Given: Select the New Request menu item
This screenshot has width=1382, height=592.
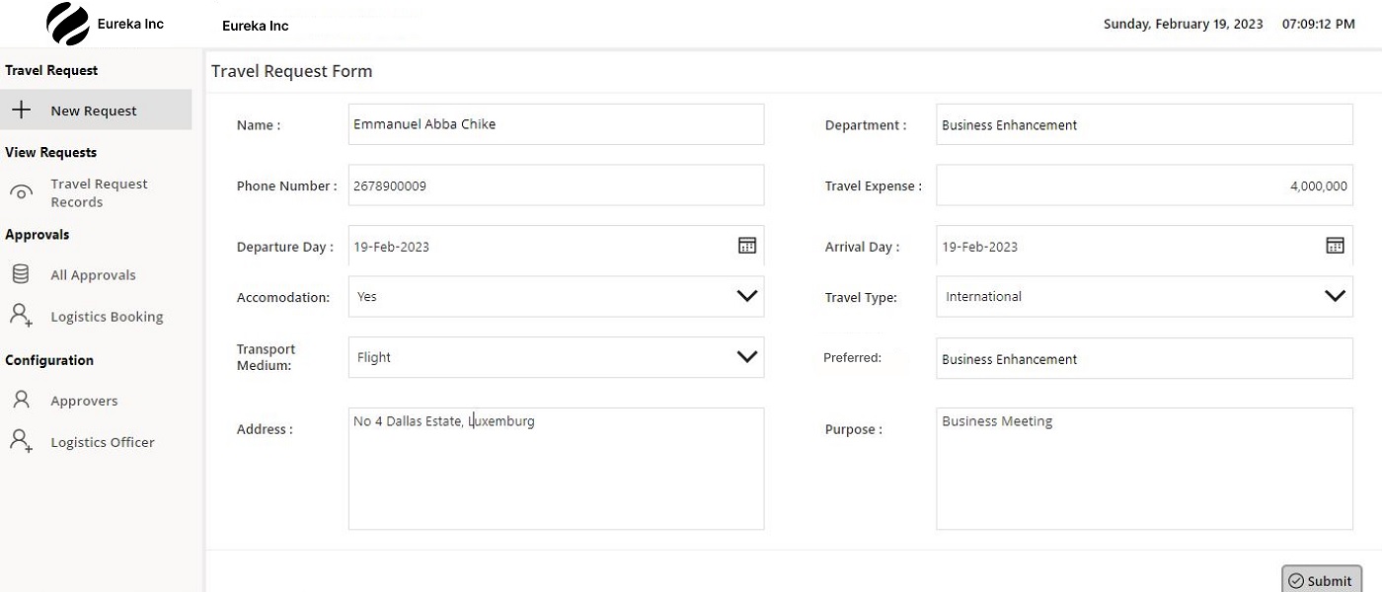Looking at the screenshot, I should pos(92,110).
